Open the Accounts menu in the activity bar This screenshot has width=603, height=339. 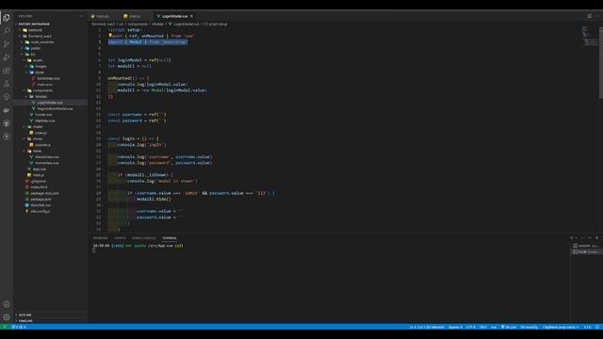7,304
